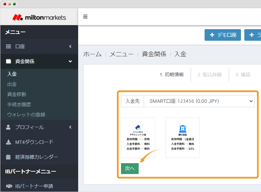Click the green 次へ button
This screenshot has height=192, width=261.
130,169
